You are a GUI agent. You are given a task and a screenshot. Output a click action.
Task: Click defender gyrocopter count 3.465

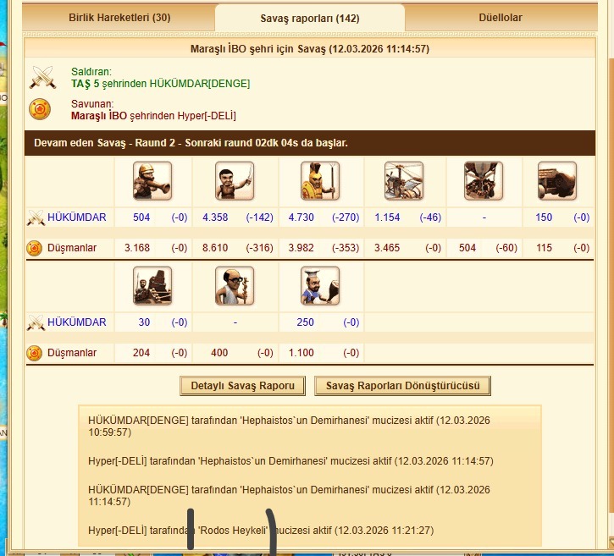click(387, 248)
